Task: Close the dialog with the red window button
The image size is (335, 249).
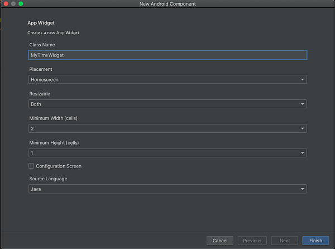Action: click(6, 4)
